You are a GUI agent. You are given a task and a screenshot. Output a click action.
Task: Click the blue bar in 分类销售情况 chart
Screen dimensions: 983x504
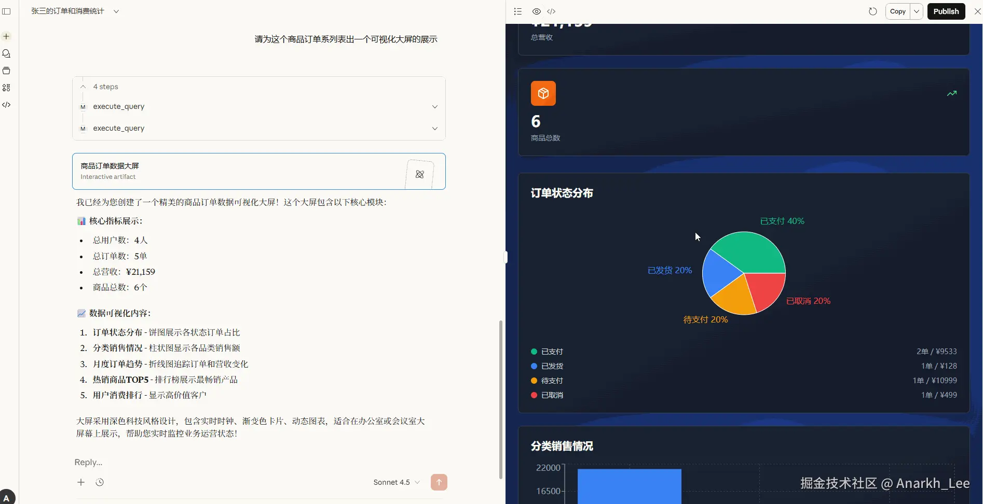pos(630,486)
